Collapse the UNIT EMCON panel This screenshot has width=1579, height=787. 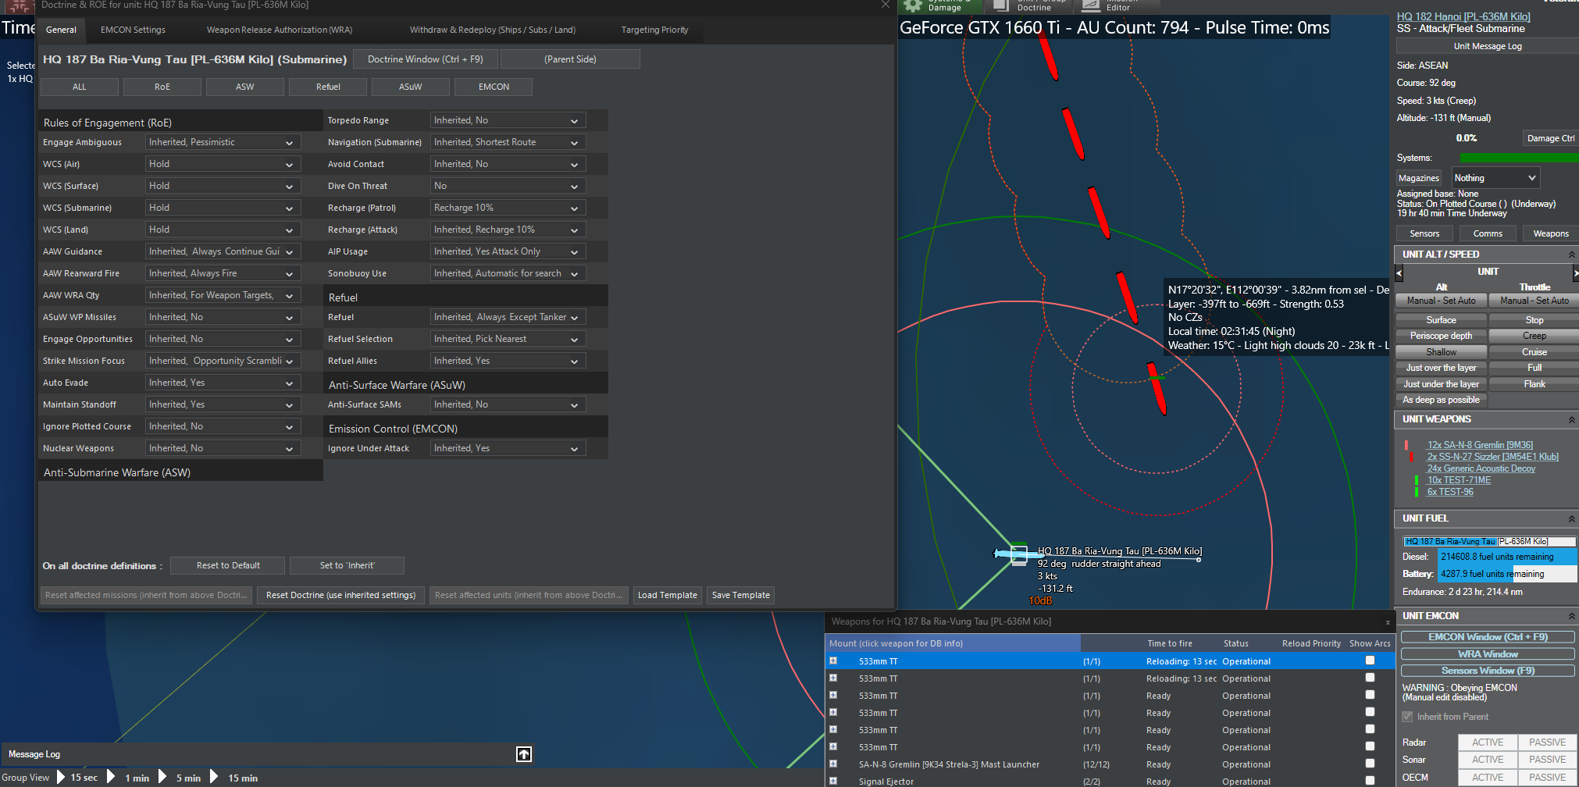[x=1571, y=617]
